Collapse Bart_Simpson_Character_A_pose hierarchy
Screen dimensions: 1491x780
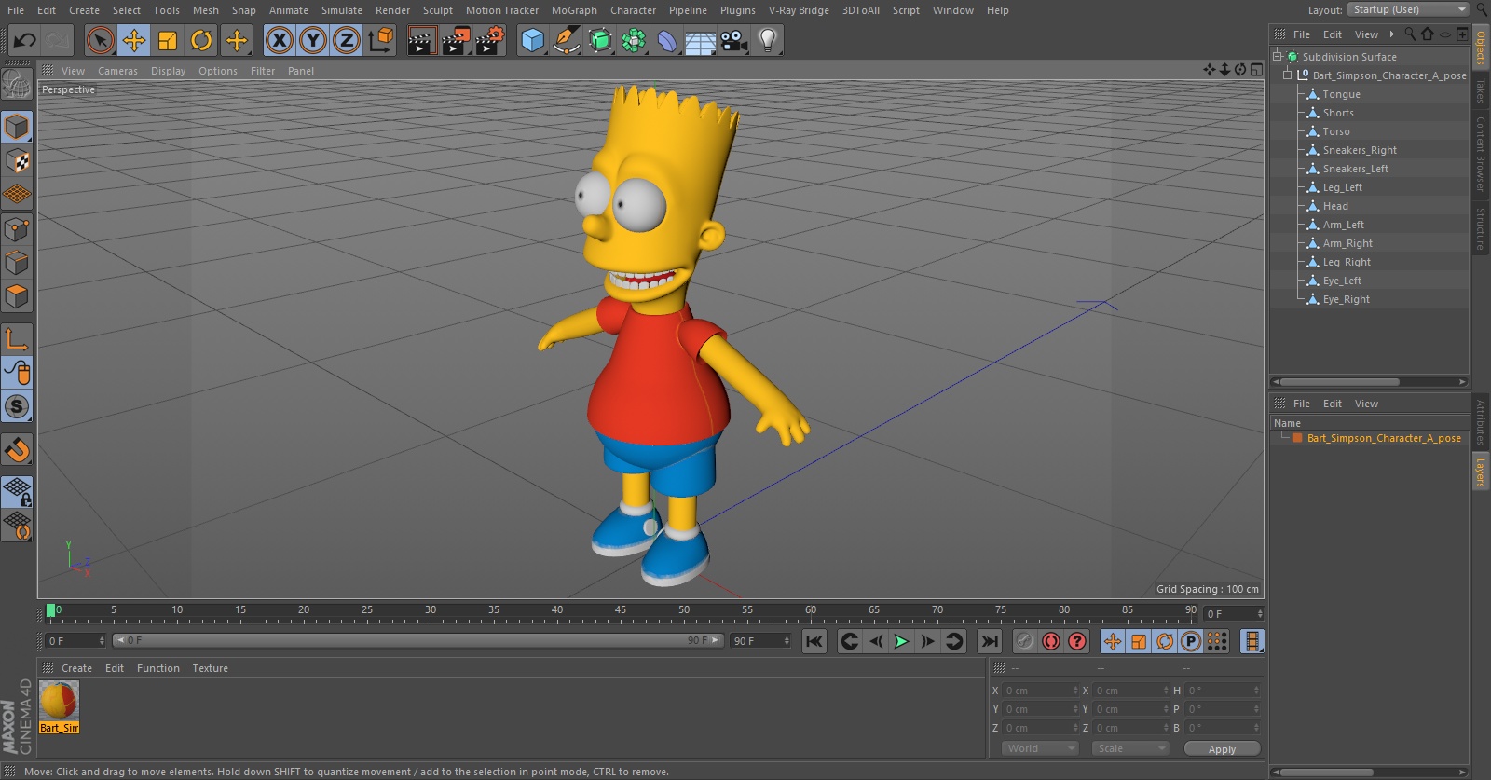[1288, 75]
